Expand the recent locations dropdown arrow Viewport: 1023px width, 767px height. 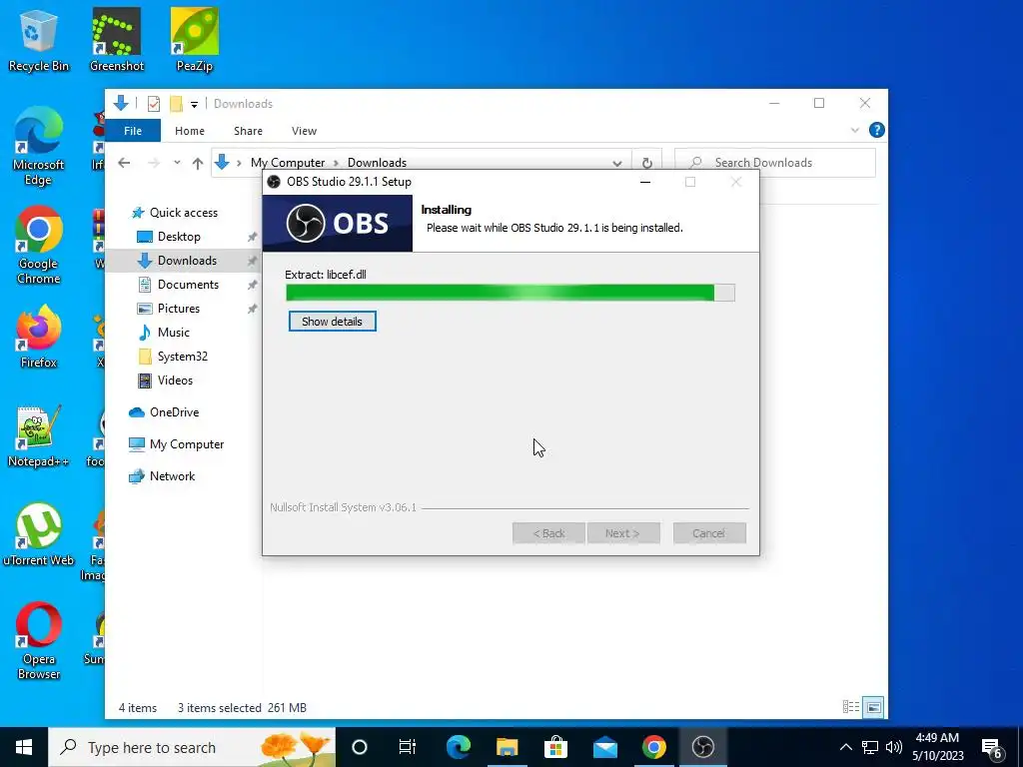coord(177,163)
